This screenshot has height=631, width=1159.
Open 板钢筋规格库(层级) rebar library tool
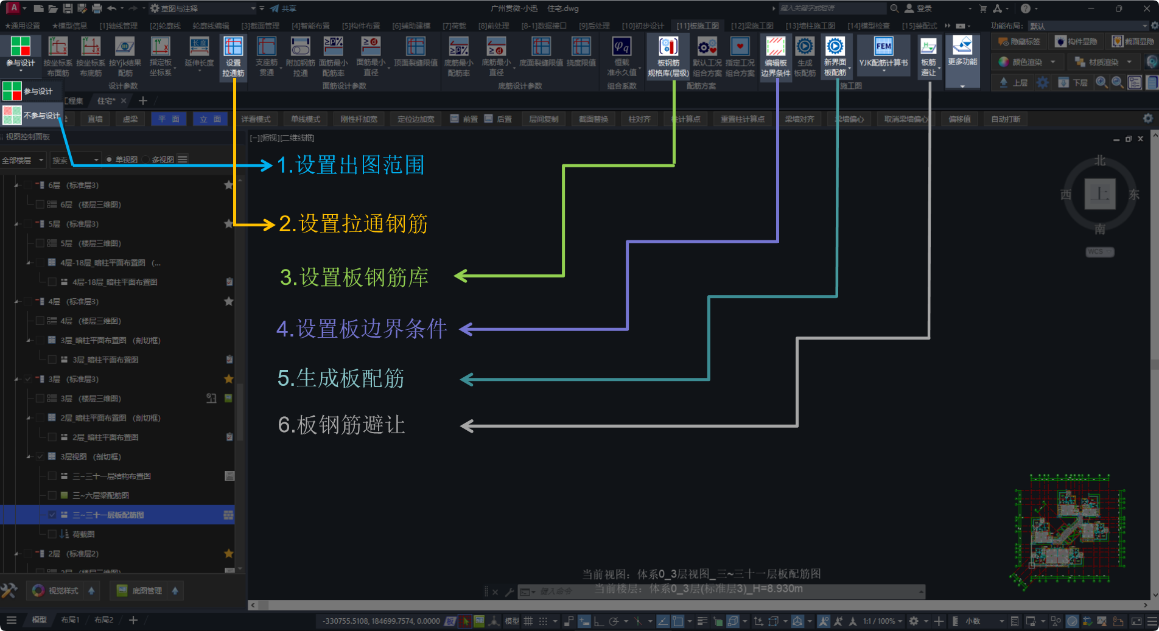point(668,56)
